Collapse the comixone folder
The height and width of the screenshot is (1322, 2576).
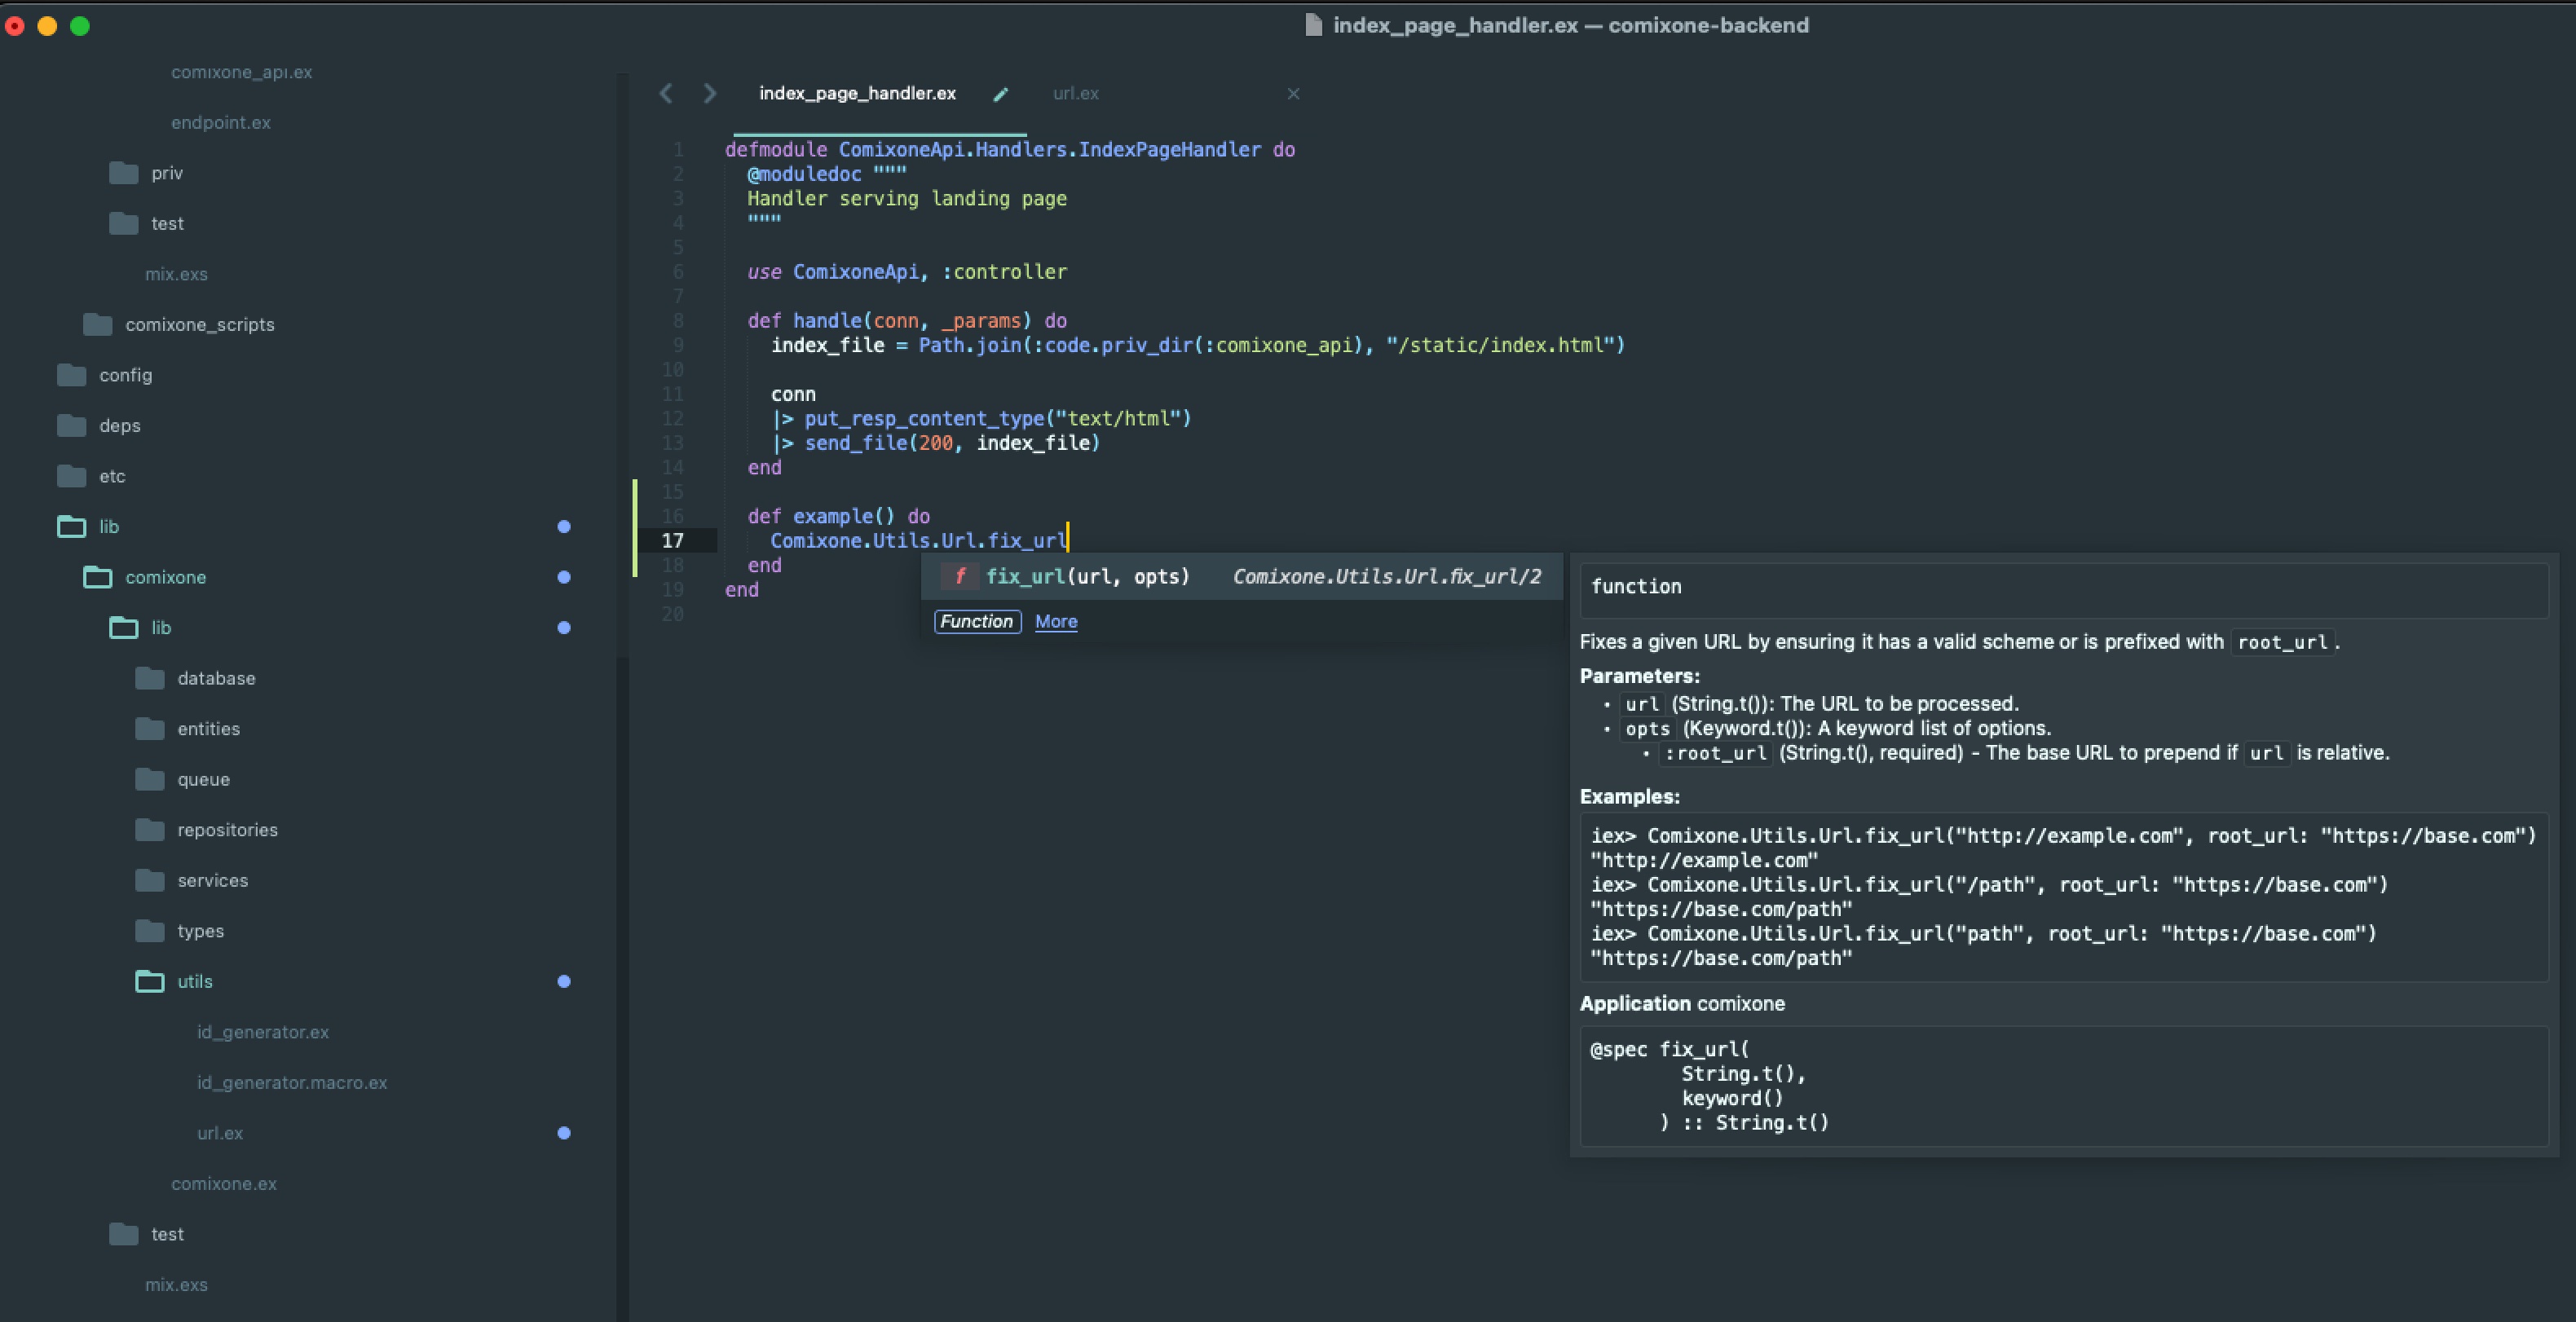tap(97, 577)
